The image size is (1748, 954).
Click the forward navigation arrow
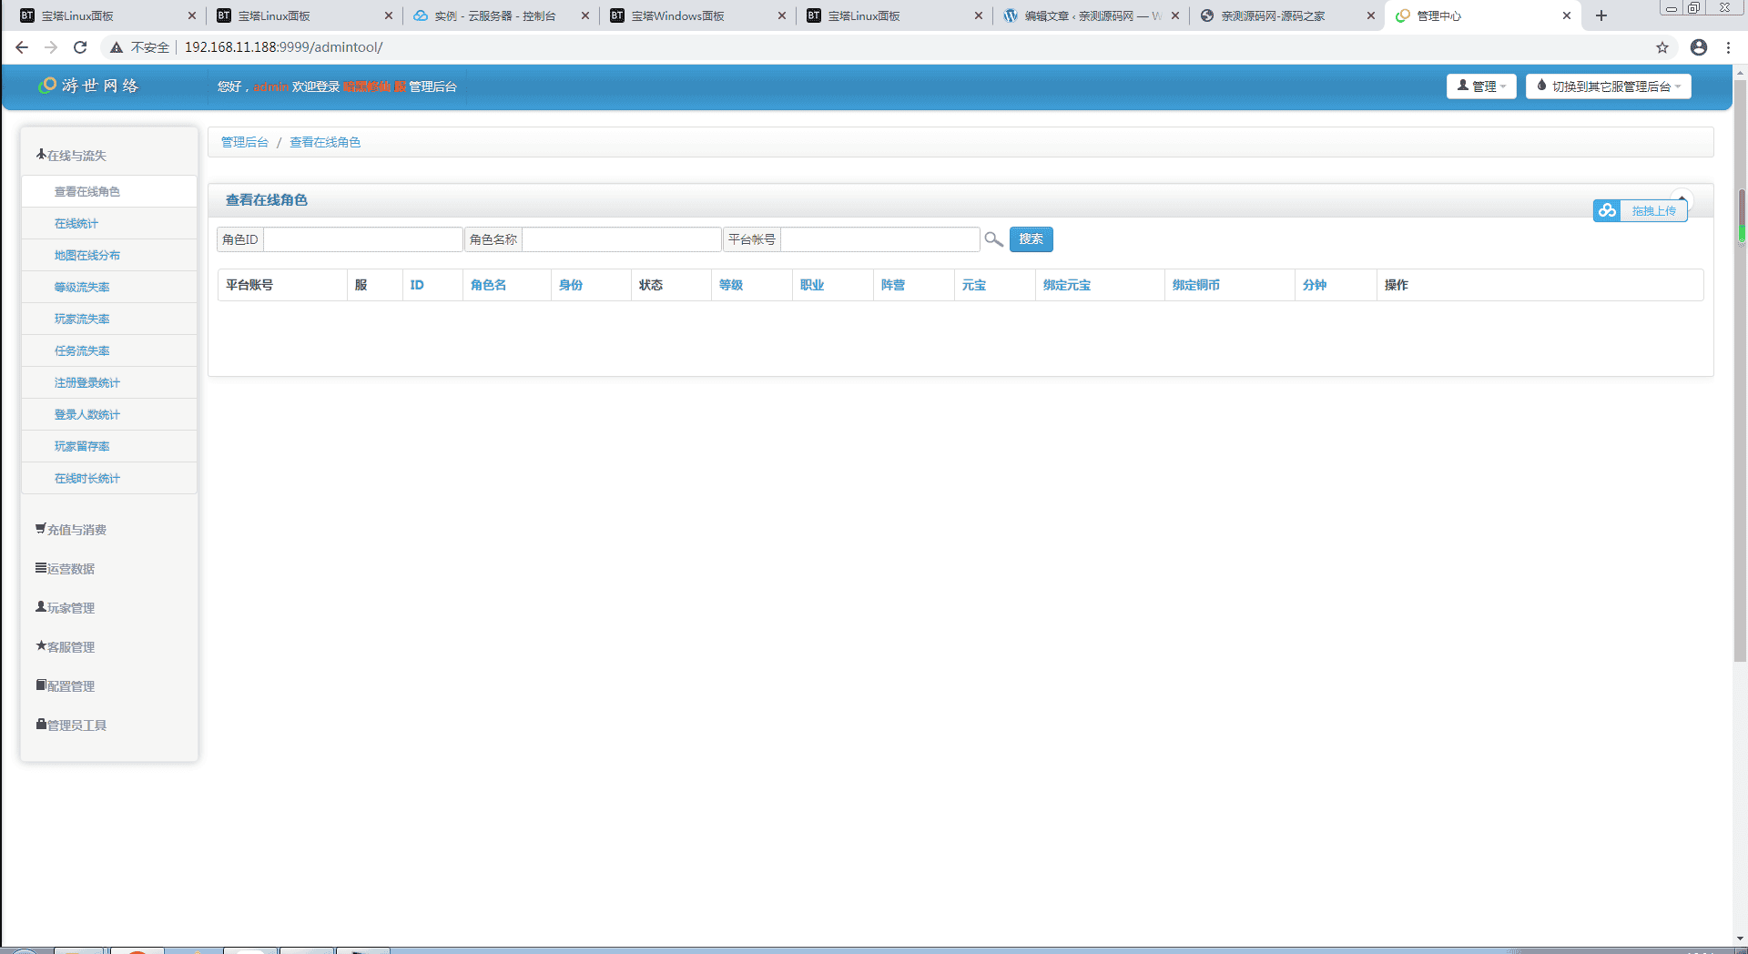pyautogui.click(x=51, y=47)
